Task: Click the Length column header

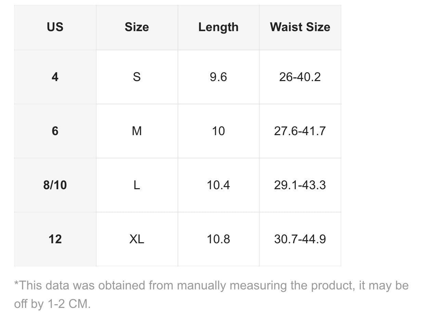Action: coord(218,27)
